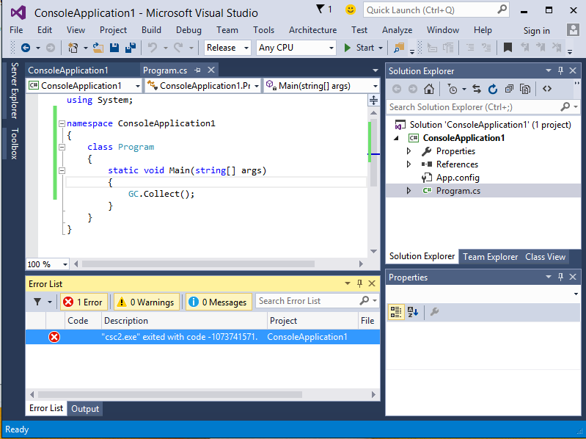586x439 pixels.
Task: Click the Property Pages wrench icon
Action: [434, 312]
